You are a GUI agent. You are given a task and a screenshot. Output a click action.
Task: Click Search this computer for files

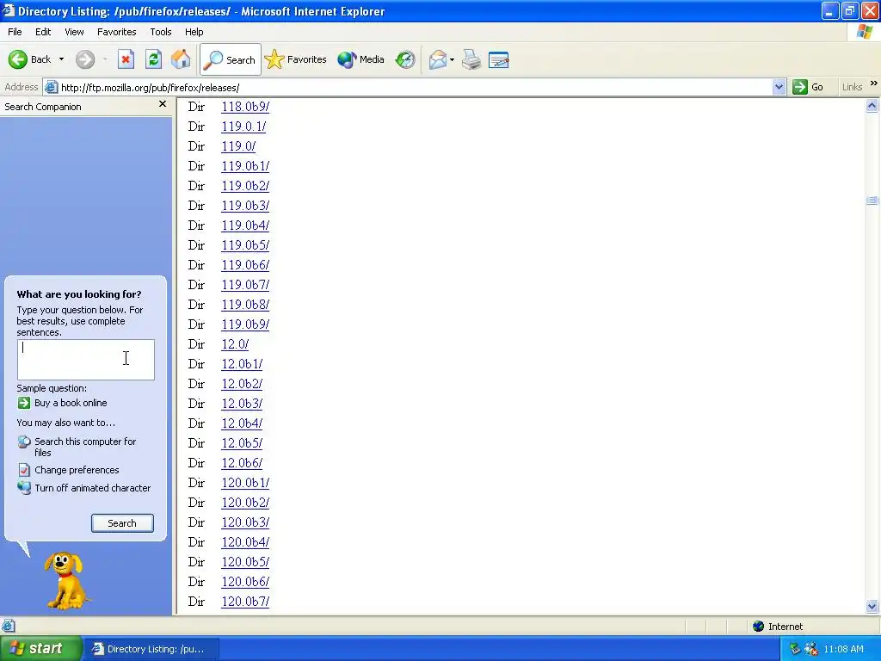pos(85,447)
